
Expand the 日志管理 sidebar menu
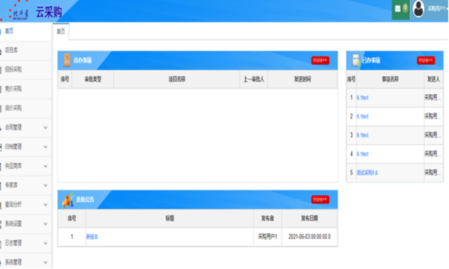tap(26, 243)
